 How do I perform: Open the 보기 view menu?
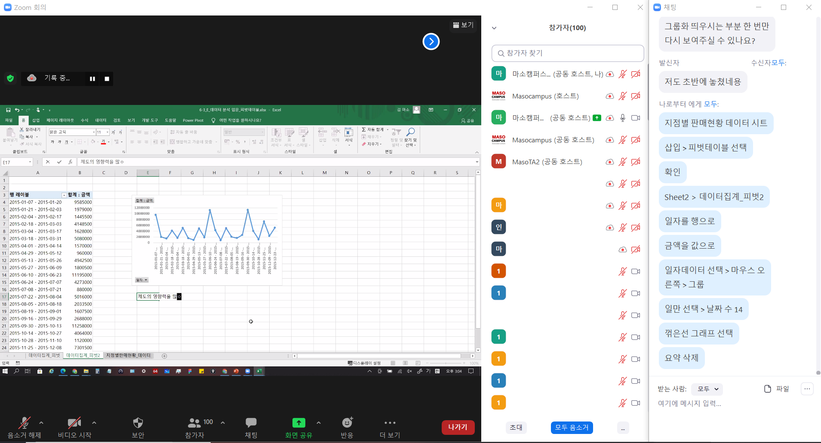click(463, 25)
